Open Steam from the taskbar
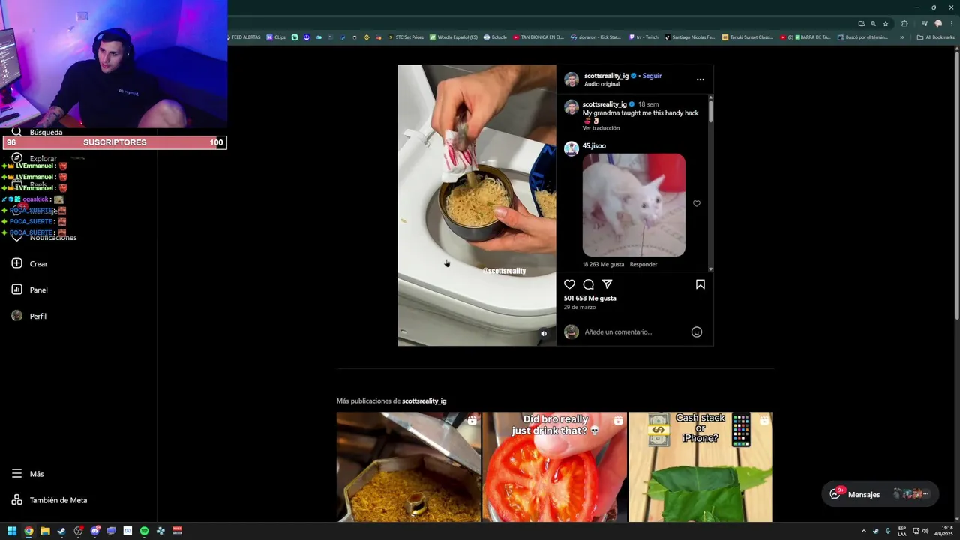 61,531
